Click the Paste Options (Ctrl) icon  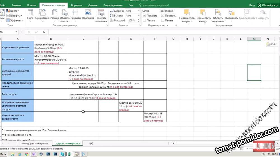(272, 44)
